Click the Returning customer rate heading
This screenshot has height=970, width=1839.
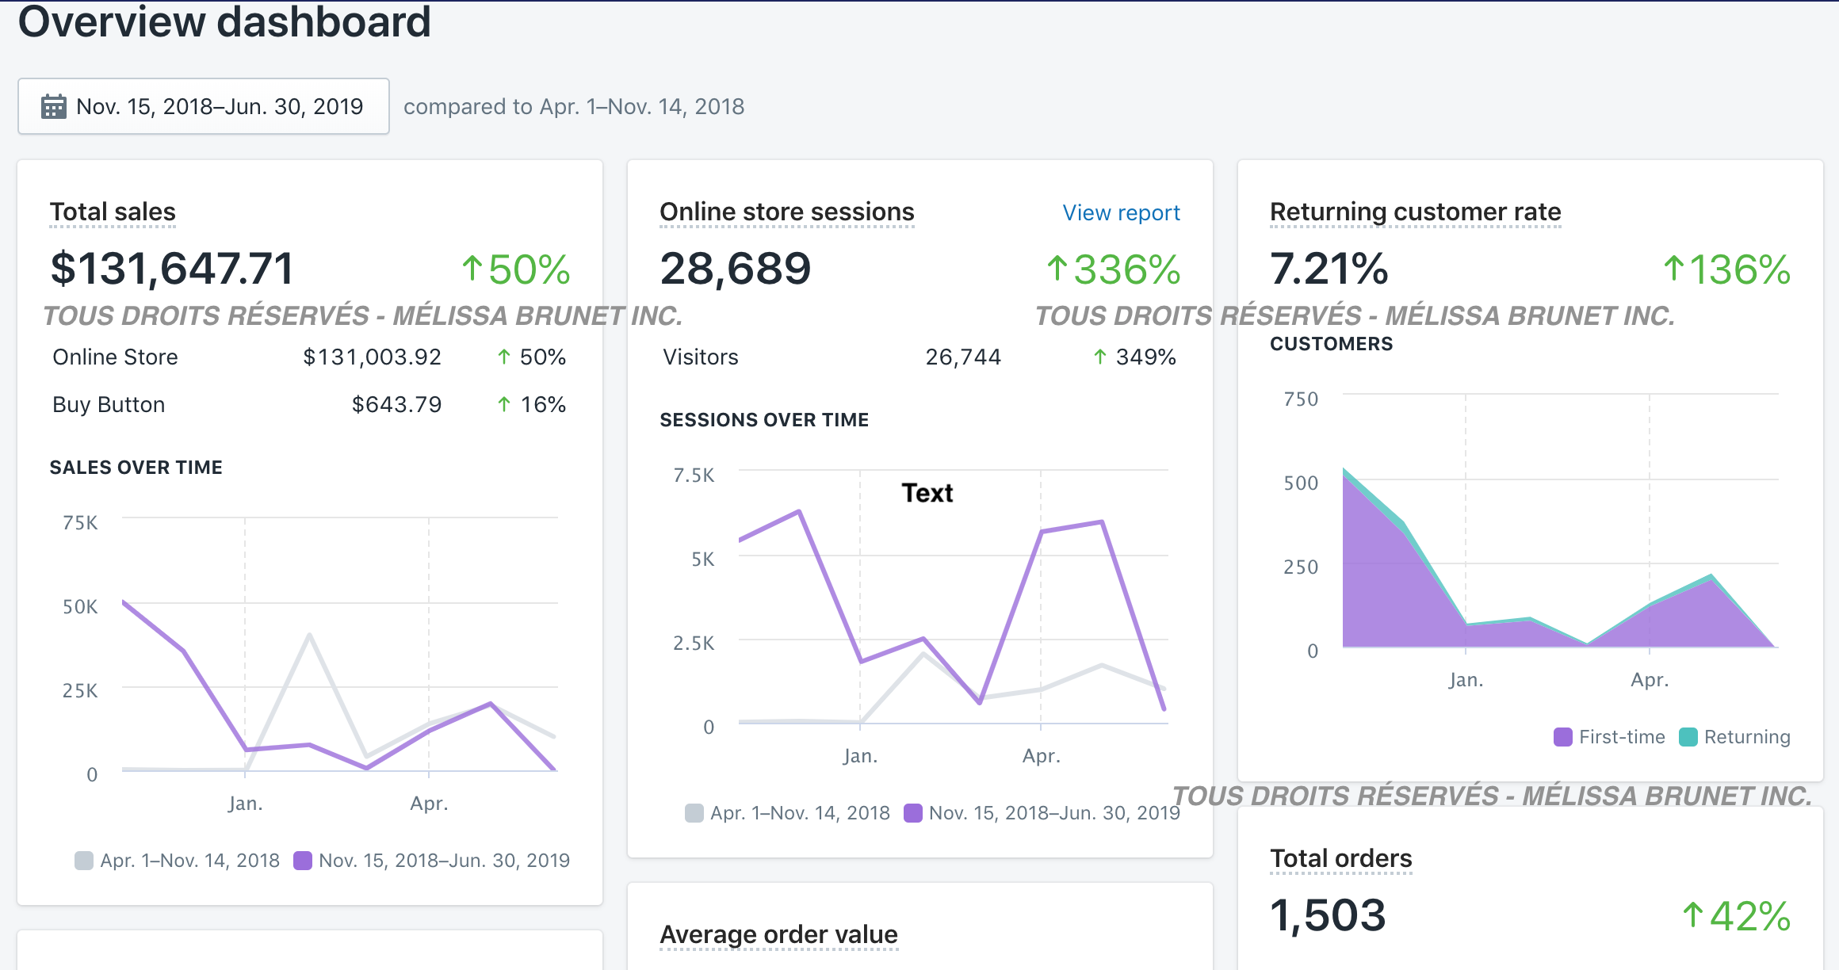[1415, 212]
